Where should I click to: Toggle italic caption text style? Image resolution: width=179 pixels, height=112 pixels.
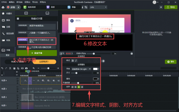pyautogui.click(x=76, y=61)
